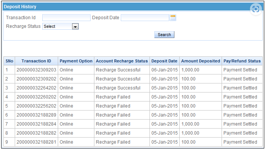265x150 pixels.
Task: Click Recharge Failed in row 6
Action: [x=113, y=115]
